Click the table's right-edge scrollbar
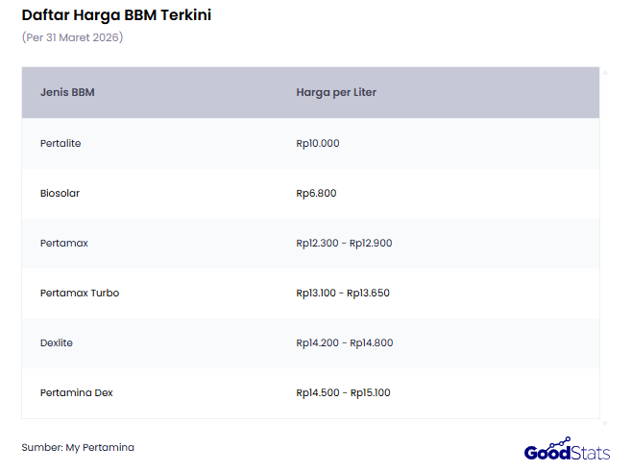This screenshot has height=471, width=631. click(x=604, y=244)
